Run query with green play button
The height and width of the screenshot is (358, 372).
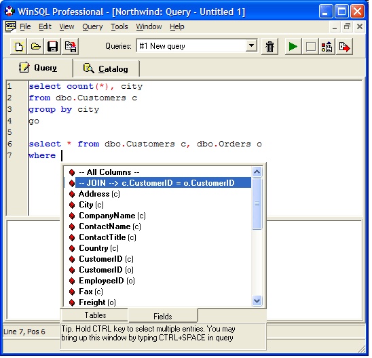[293, 46]
